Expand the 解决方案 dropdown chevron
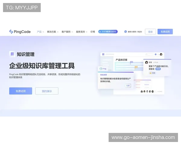Image resolution: width=181 pixels, height=145 pixels. coord(58,32)
